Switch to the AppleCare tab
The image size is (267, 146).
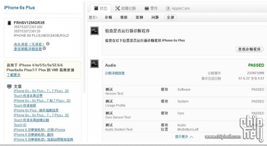178,8
